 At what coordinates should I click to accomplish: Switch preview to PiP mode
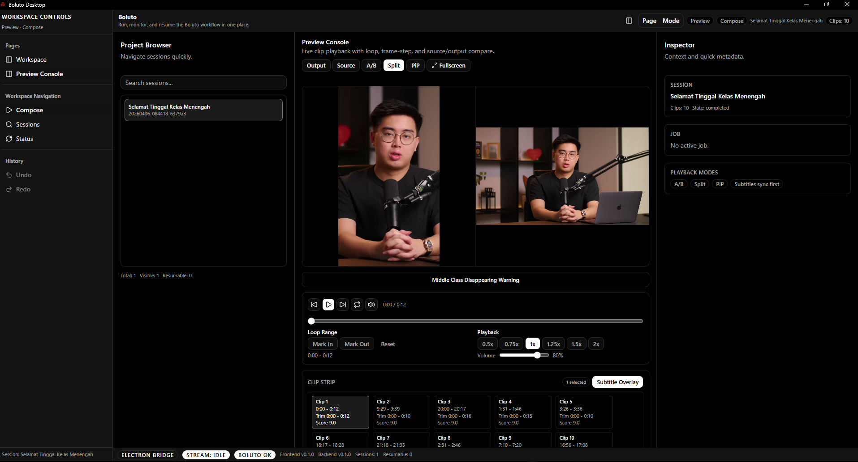click(x=415, y=65)
